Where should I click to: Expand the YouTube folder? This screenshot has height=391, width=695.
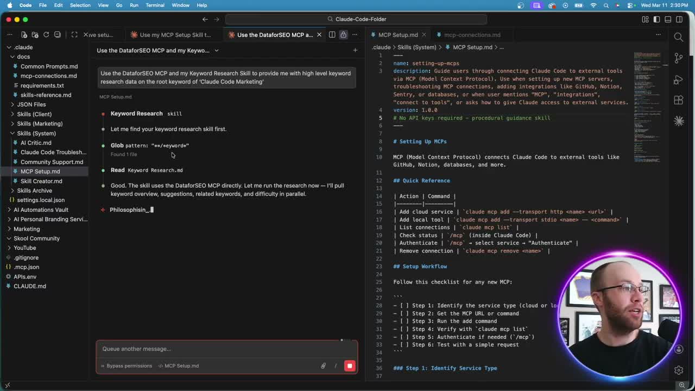pyautogui.click(x=24, y=248)
